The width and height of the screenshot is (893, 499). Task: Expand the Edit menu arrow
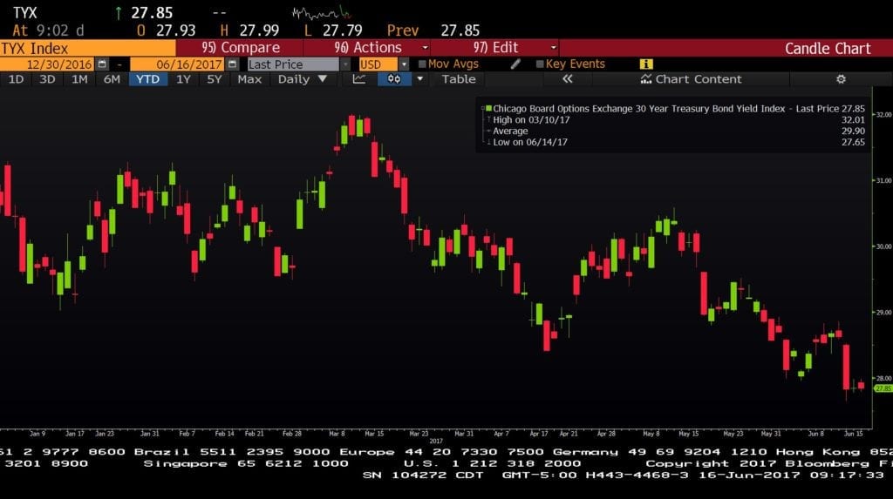point(553,48)
